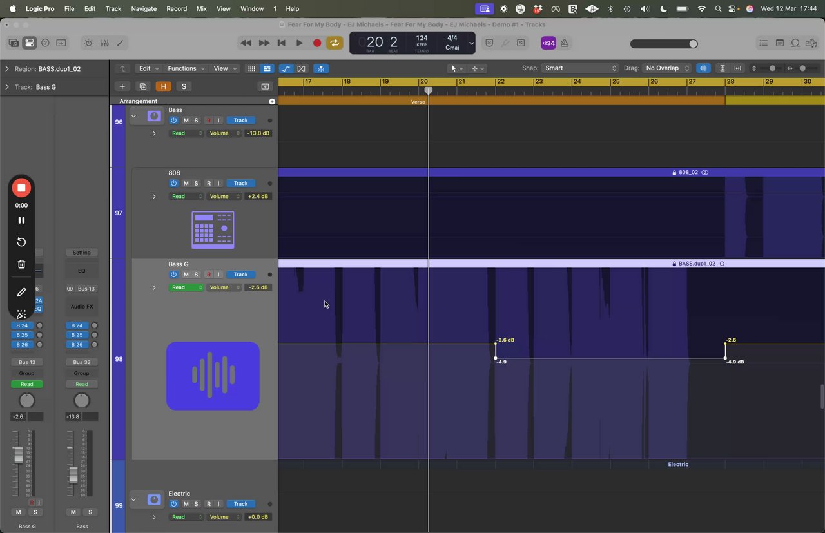Open the Volume parameter dropdown on 808

(x=224, y=196)
